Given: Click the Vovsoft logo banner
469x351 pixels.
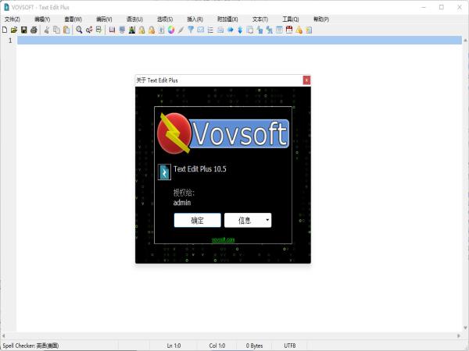Looking at the screenshot, I should pos(223,133).
